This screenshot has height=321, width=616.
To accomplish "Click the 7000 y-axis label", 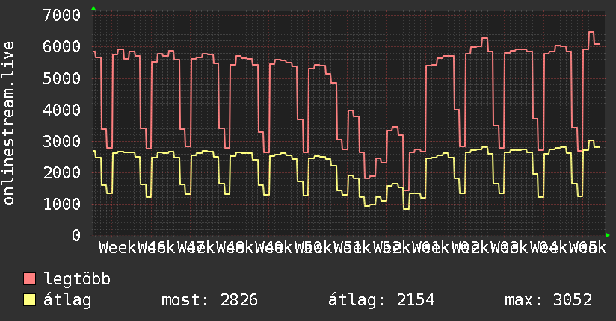I will (62, 16).
